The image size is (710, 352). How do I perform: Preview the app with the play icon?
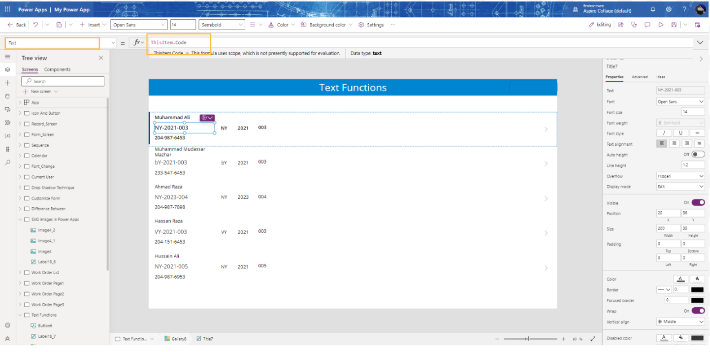click(661, 24)
